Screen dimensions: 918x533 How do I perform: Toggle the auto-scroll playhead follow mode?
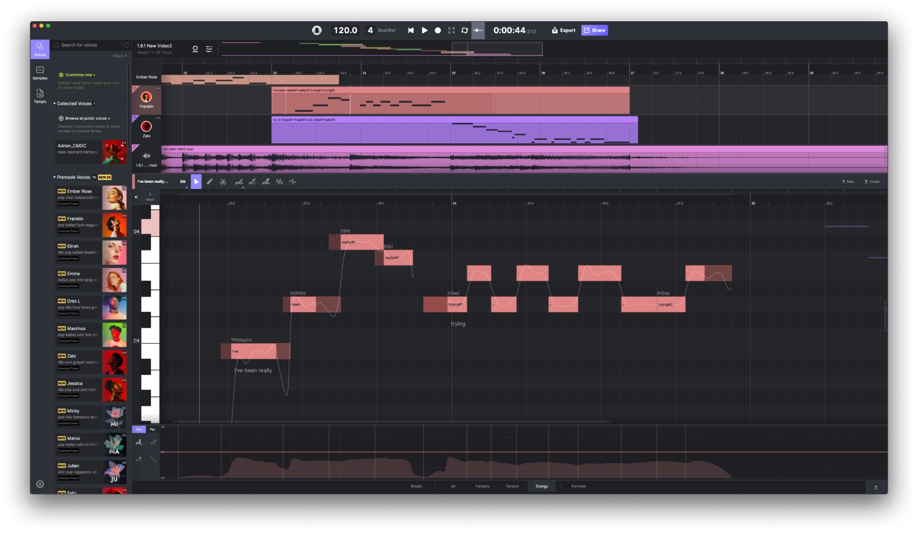pyautogui.click(x=479, y=30)
